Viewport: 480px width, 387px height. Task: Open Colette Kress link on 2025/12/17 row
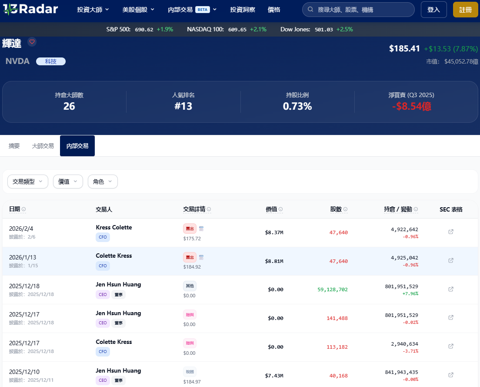114,342
